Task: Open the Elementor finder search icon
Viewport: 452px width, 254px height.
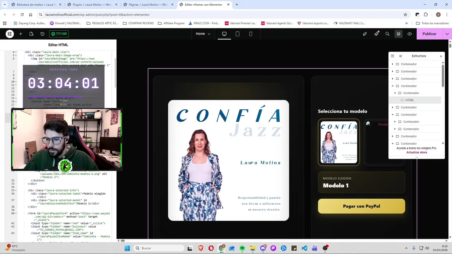Action: coord(387,34)
